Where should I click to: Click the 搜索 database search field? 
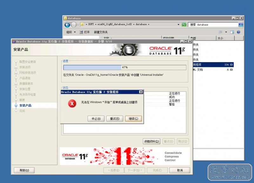pyautogui.click(x=213, y=25)
